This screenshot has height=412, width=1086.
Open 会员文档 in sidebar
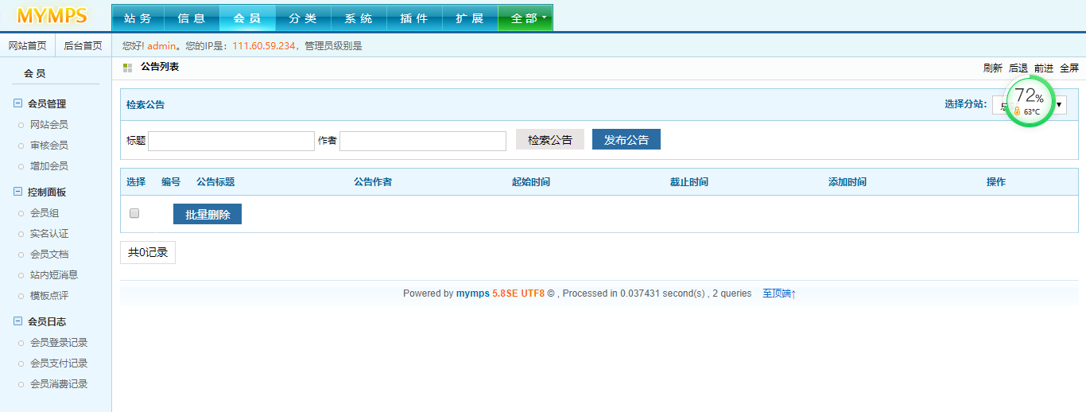click(x=49, y=255)
